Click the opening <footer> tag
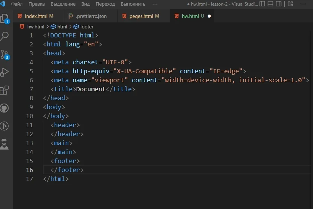The image size is (313, 209). pos(65,161)
